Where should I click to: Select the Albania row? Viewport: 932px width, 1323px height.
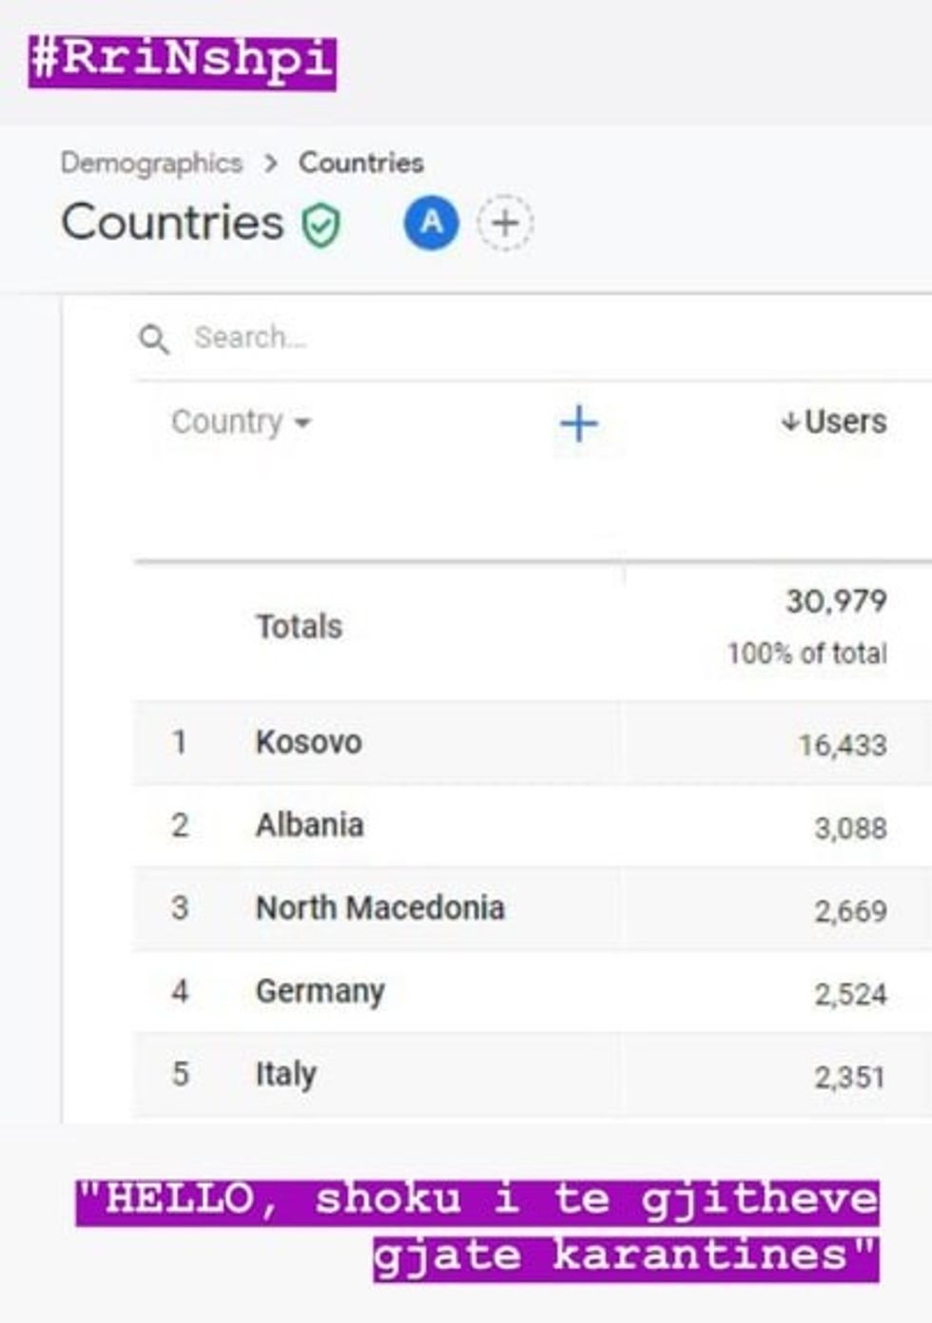[x=309, y=825]
